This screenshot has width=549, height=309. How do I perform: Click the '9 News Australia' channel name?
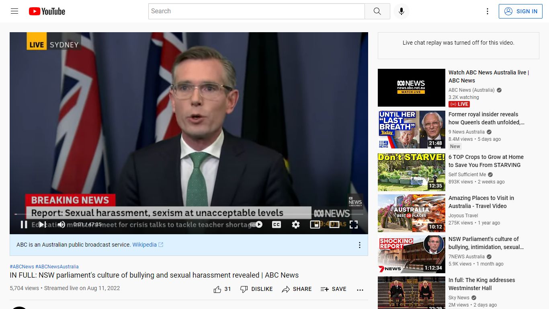pyautogui.click(x=467, y=132)
